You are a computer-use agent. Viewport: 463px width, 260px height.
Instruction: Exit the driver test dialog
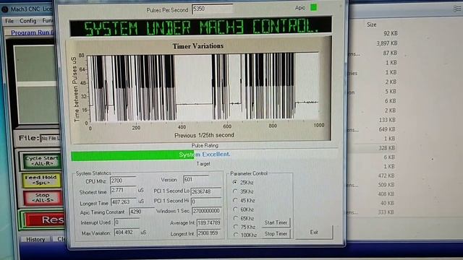point(314,233)
